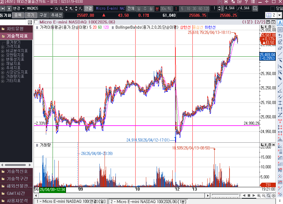Click the 연결 button
The height and width of the screenshot is (204, 283).
[x=88, y=8]
